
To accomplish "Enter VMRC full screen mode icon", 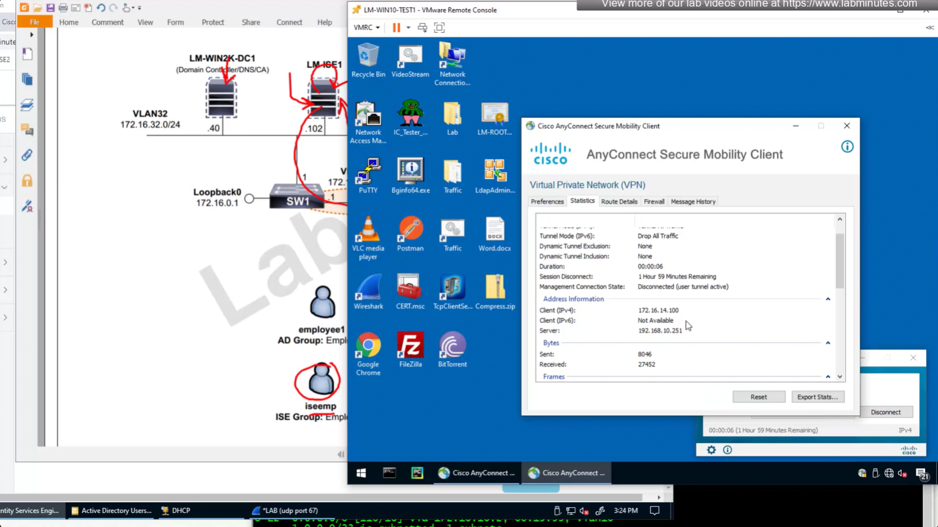I will tap(439, 28).
